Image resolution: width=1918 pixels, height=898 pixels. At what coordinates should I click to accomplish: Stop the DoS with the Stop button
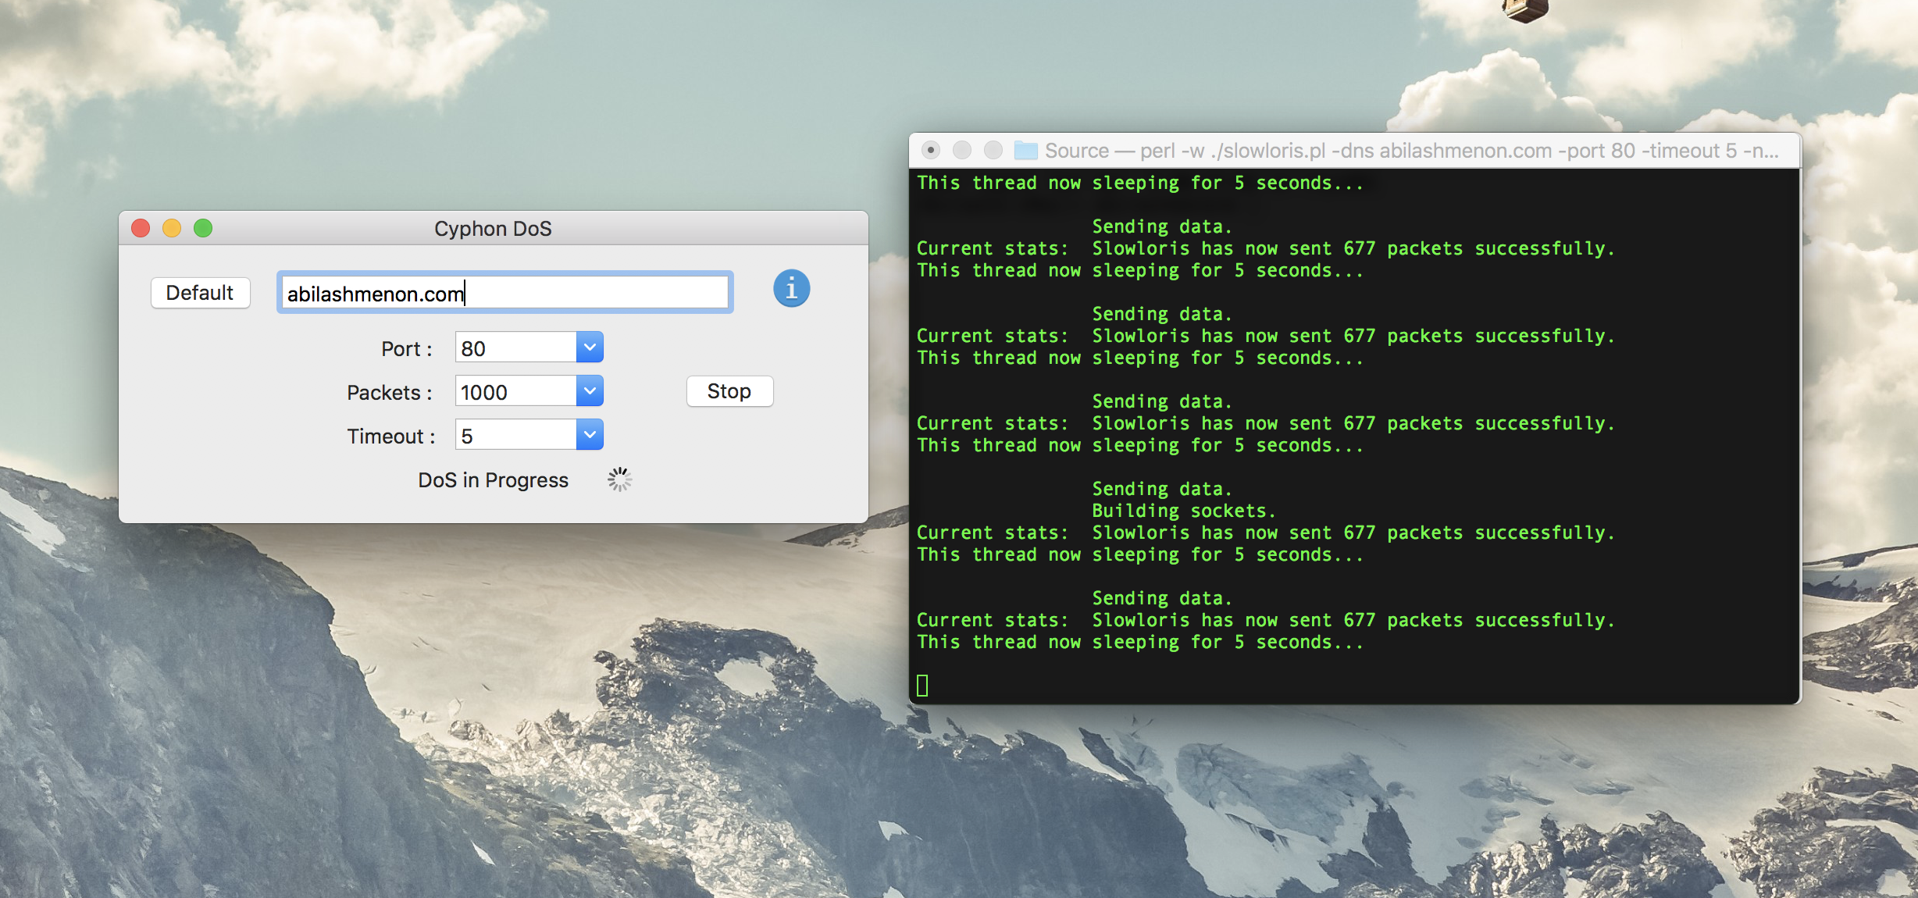click(729, 391)
